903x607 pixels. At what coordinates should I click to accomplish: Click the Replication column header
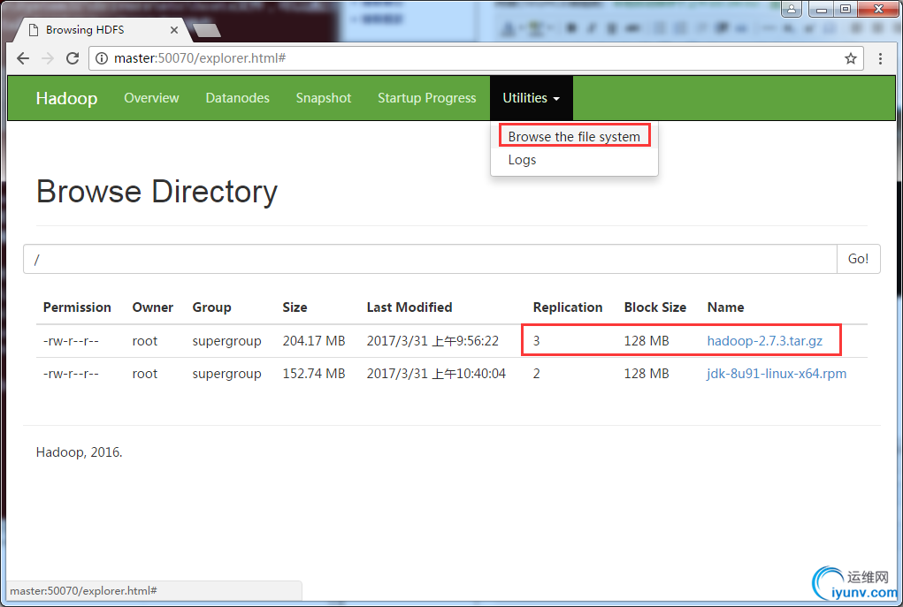tap(568, 307)
